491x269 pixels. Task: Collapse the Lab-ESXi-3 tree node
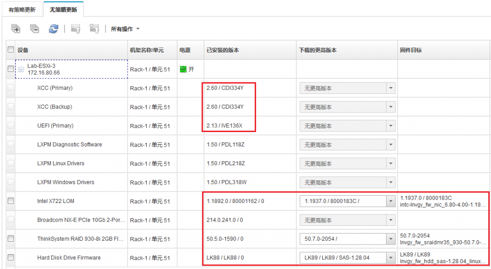click(x=21, y=69)
